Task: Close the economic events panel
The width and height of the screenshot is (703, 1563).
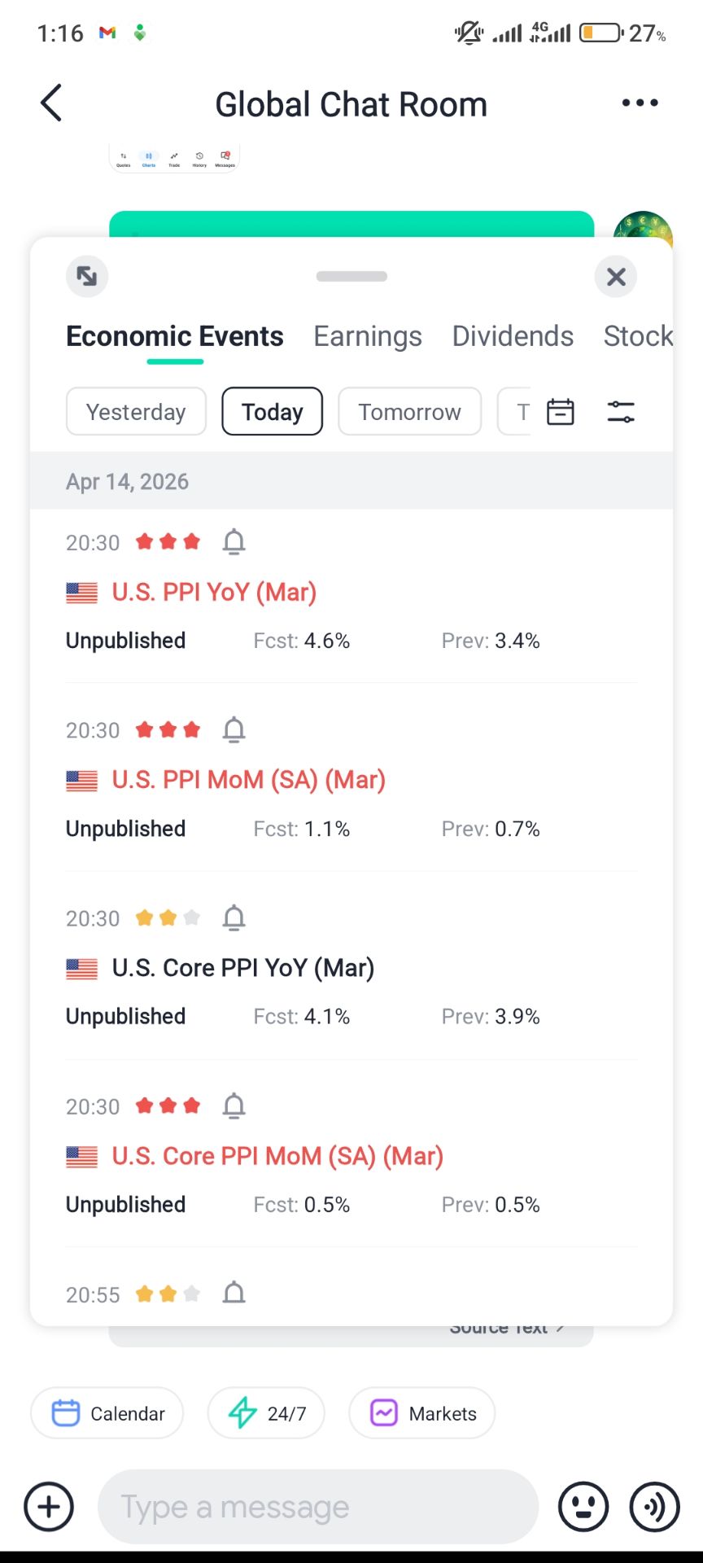Action: pos(616,277)
